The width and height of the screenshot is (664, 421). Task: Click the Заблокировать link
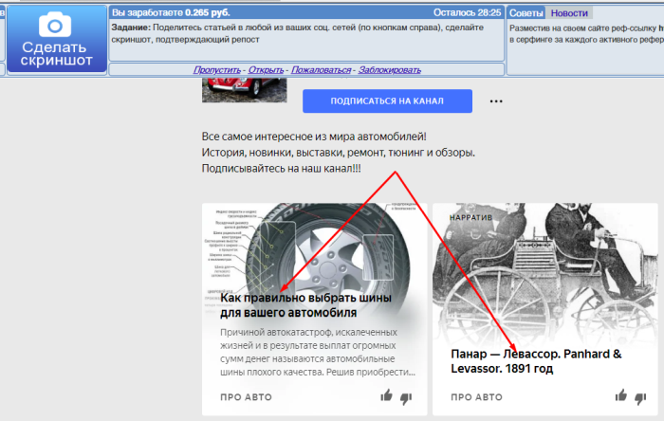click(x=389, y=70)
